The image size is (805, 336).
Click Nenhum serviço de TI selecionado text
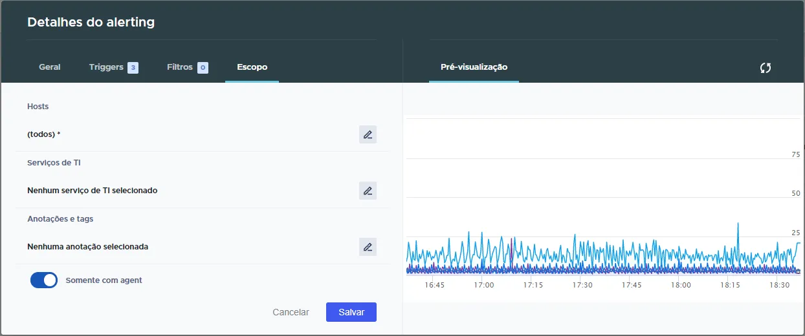[x=93, y=191]
